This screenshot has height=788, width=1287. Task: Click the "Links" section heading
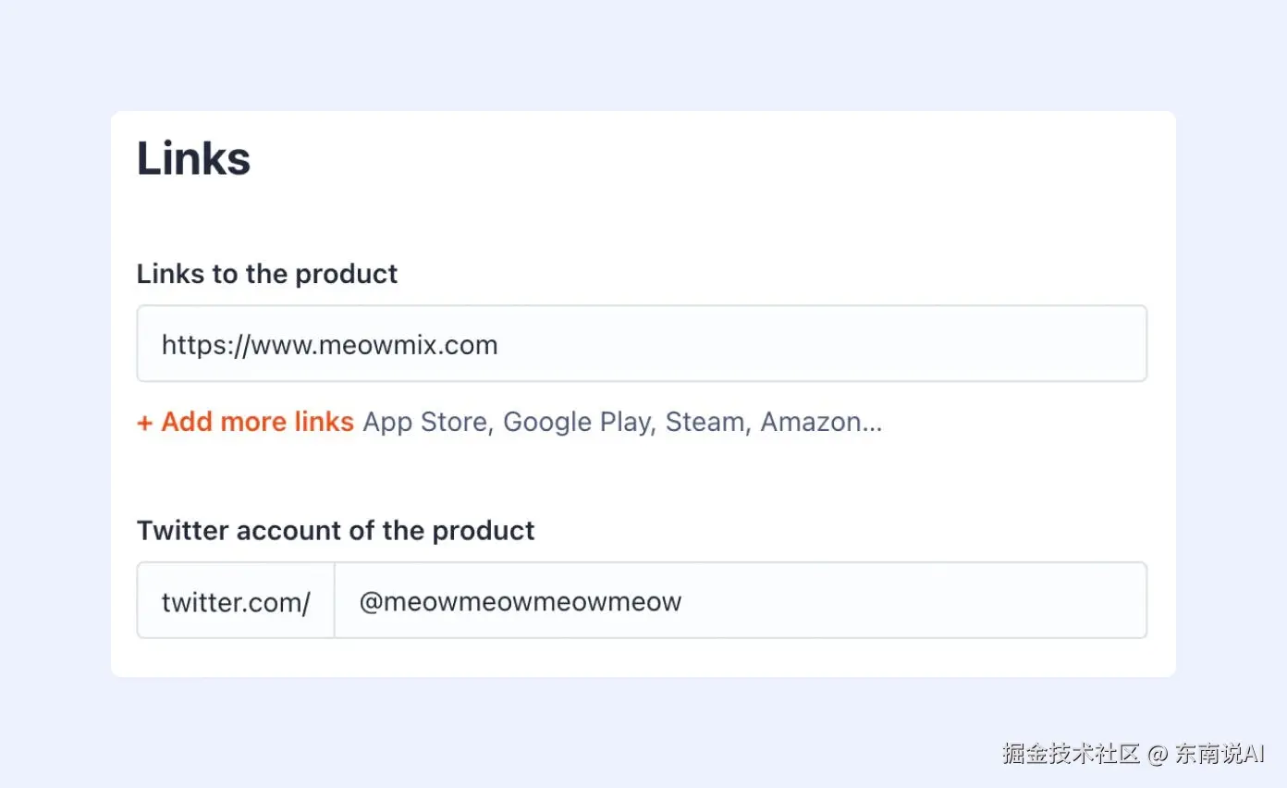coord(193,158)
